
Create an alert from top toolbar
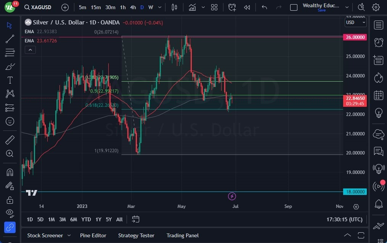232,7
